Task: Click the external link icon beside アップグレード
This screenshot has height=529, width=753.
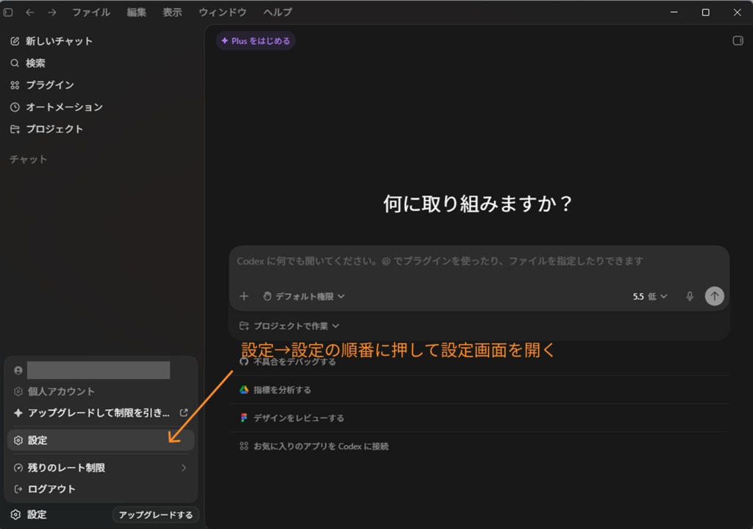Action: (x=183, y=412)
